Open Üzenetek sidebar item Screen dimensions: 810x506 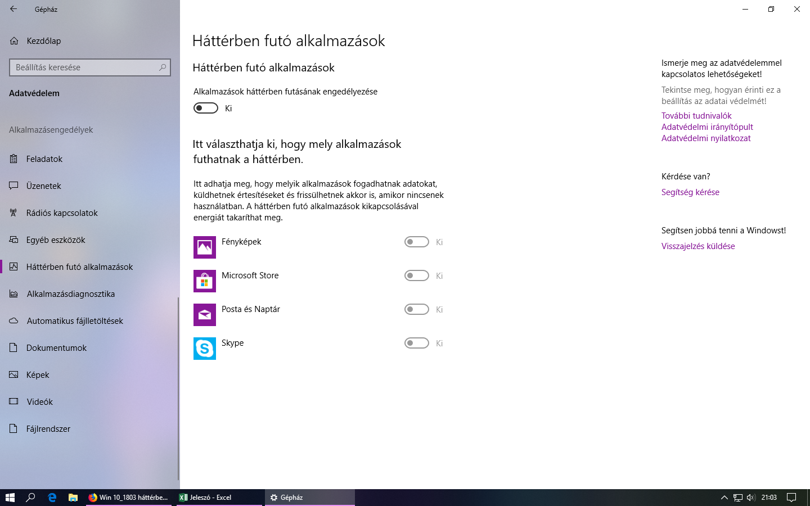90,186
